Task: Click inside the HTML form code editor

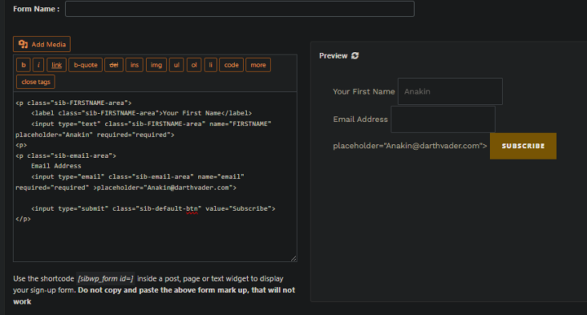Action: 155,177
